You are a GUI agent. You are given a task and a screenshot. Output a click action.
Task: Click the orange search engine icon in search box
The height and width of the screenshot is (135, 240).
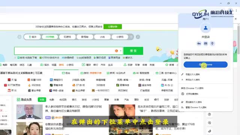click(117, 51)
